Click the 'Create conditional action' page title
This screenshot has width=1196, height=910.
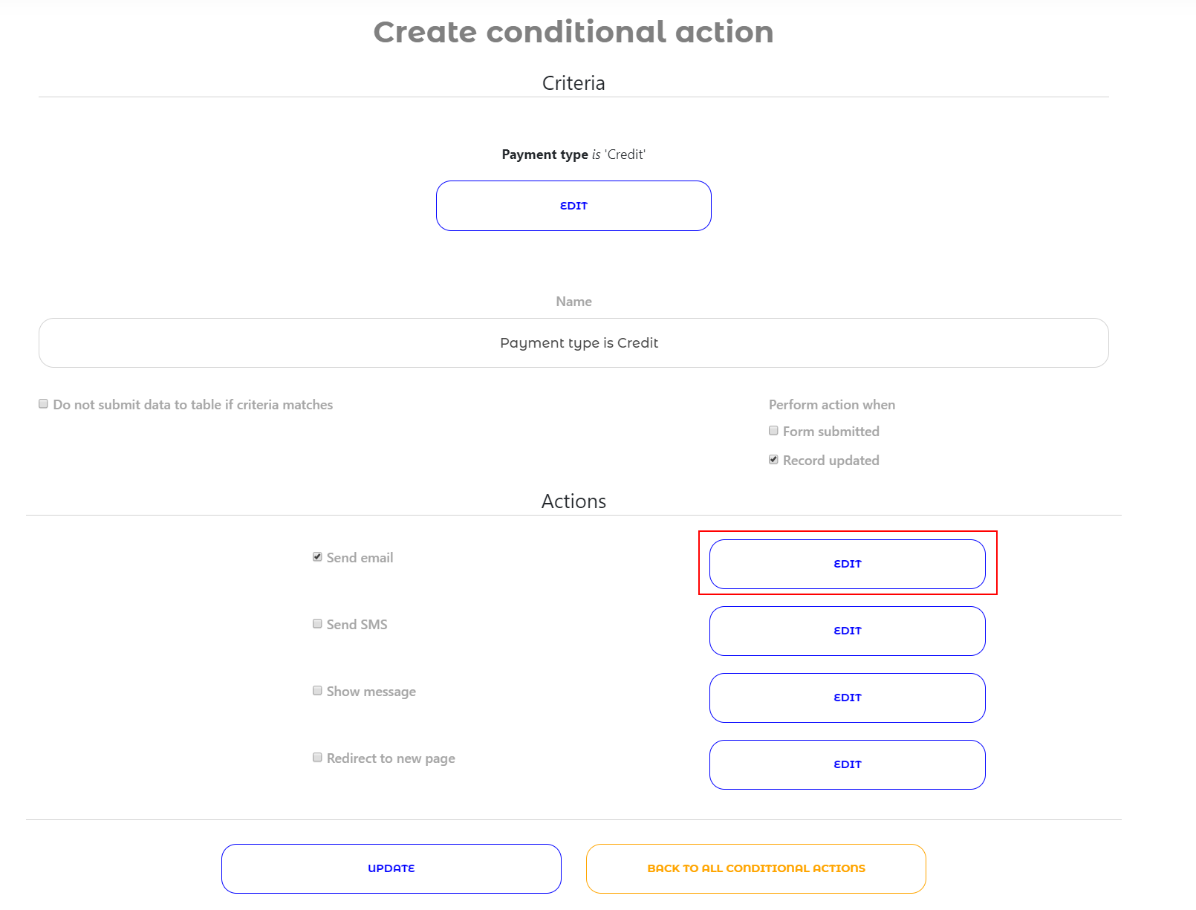point(573,32)
